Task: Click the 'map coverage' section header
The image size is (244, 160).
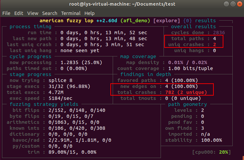Action: coord(138,56)
